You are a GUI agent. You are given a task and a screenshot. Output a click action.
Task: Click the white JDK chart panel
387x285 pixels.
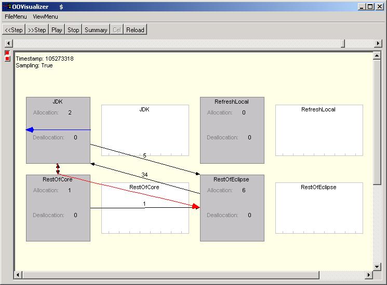(x=145, y=131)
